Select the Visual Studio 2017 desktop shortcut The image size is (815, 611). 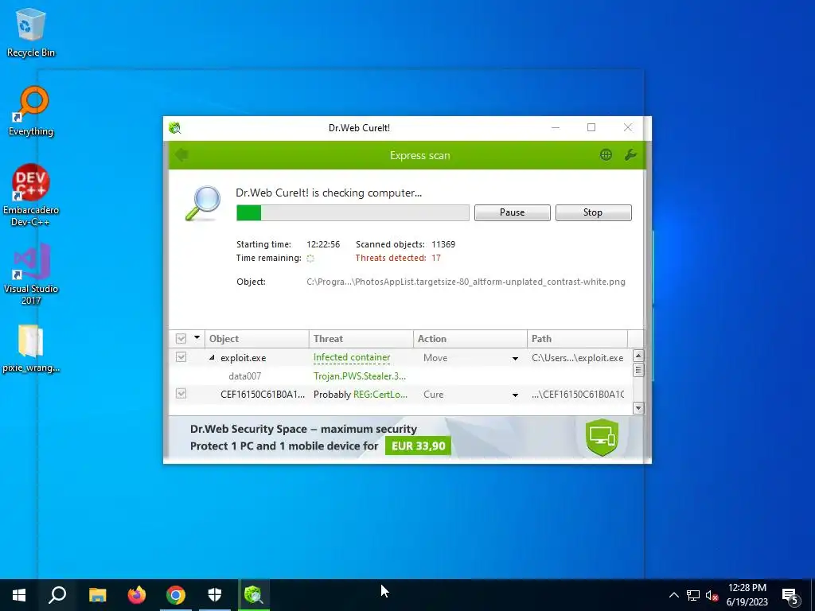(x=31, y=274)
